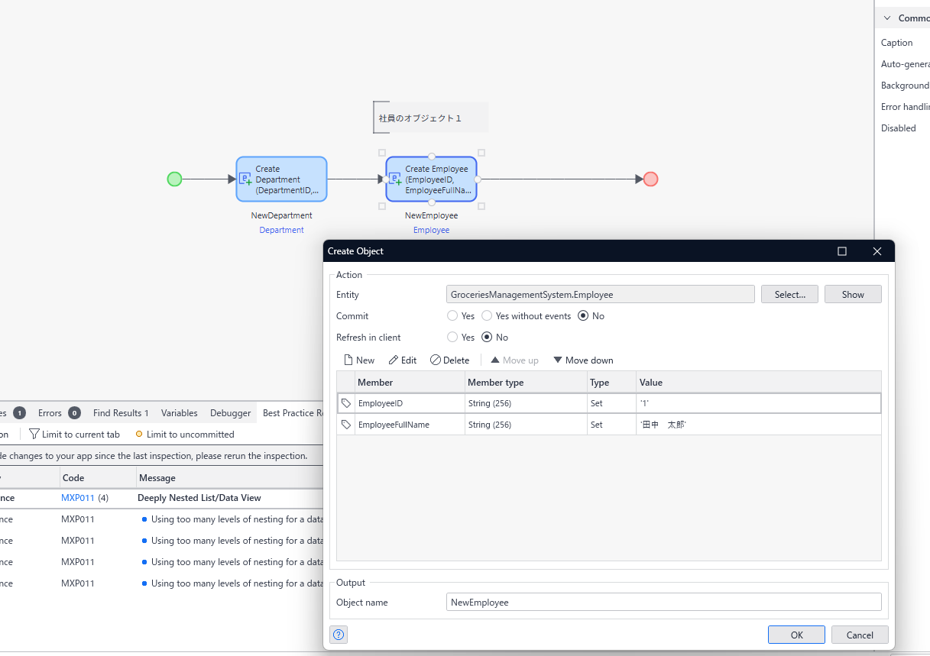Click Deeply Nested List/Data View message
The width and height of the screenshot is (930, 656).
[199, 498]
